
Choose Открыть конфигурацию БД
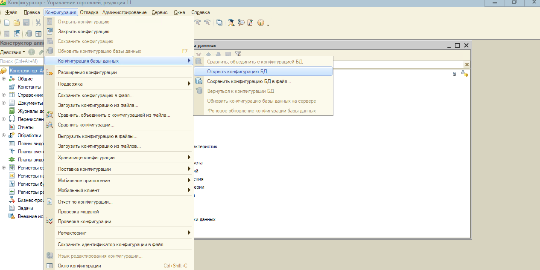tap(263, 72)
